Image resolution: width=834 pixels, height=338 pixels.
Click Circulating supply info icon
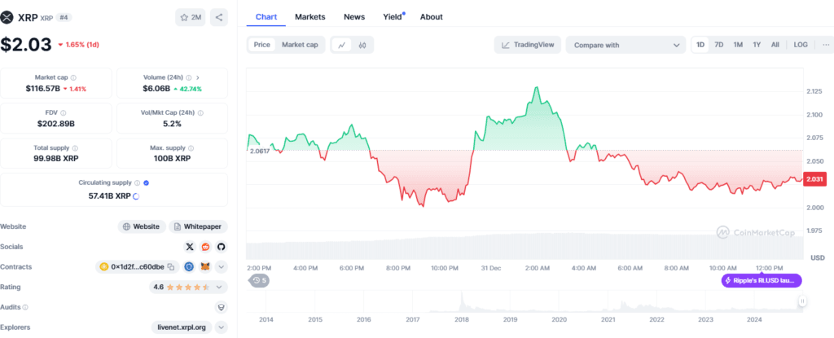pyautogui.click(x=137, y=182)
